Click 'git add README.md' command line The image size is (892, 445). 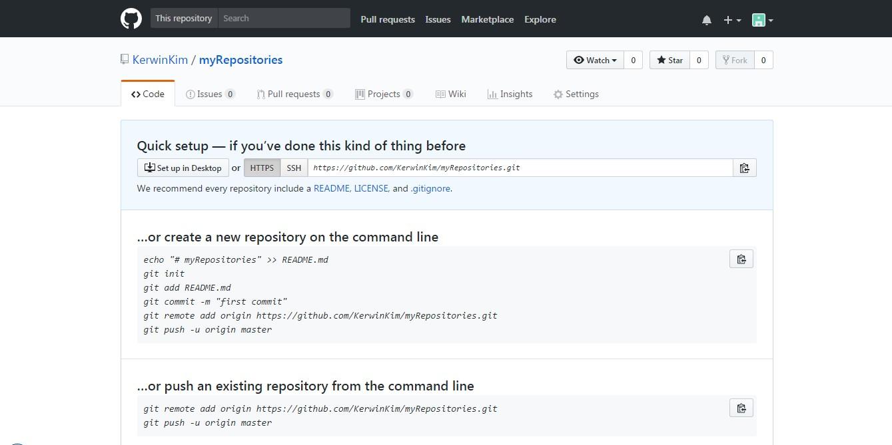[x=187, y=287]
